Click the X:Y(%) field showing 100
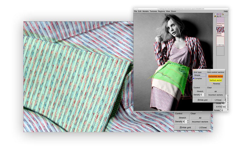 tap(224, 107)
